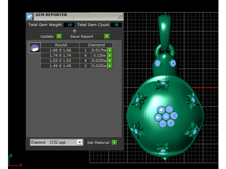Click green arrow for 1.74 X 1.74 row
The image size is (226, 169).
click(x=110, y=55)
